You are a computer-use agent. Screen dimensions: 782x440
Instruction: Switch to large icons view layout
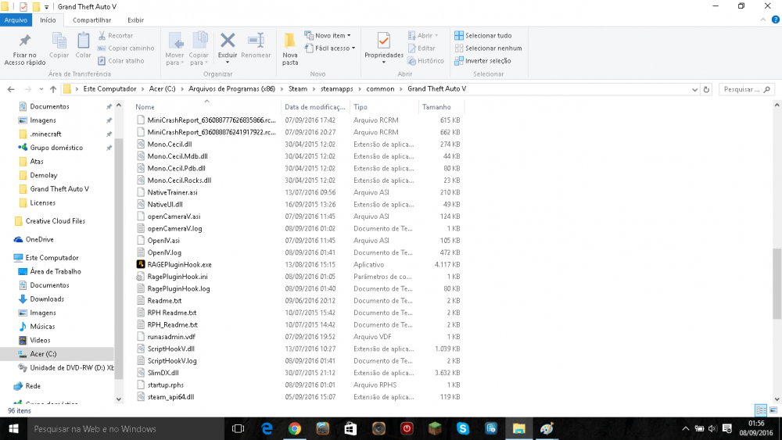click(x=773, y=410)
